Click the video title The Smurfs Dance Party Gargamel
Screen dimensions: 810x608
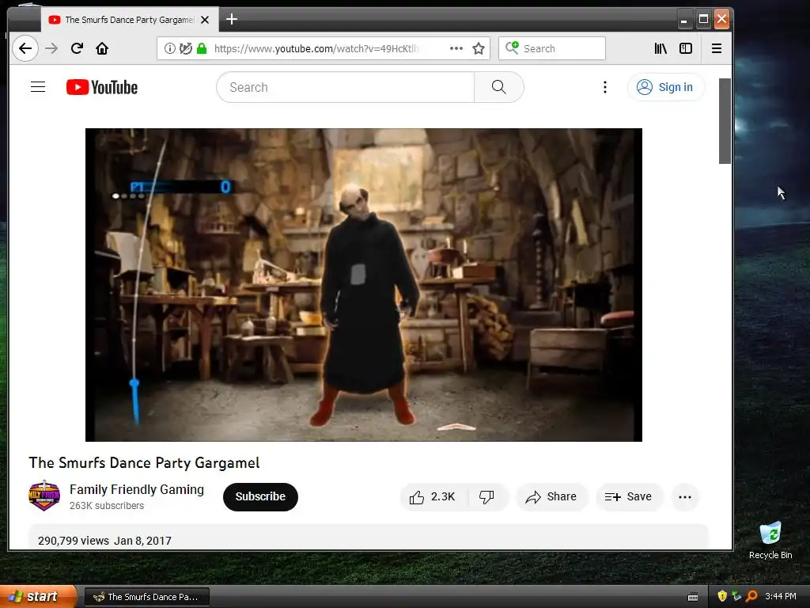point(144,462)
